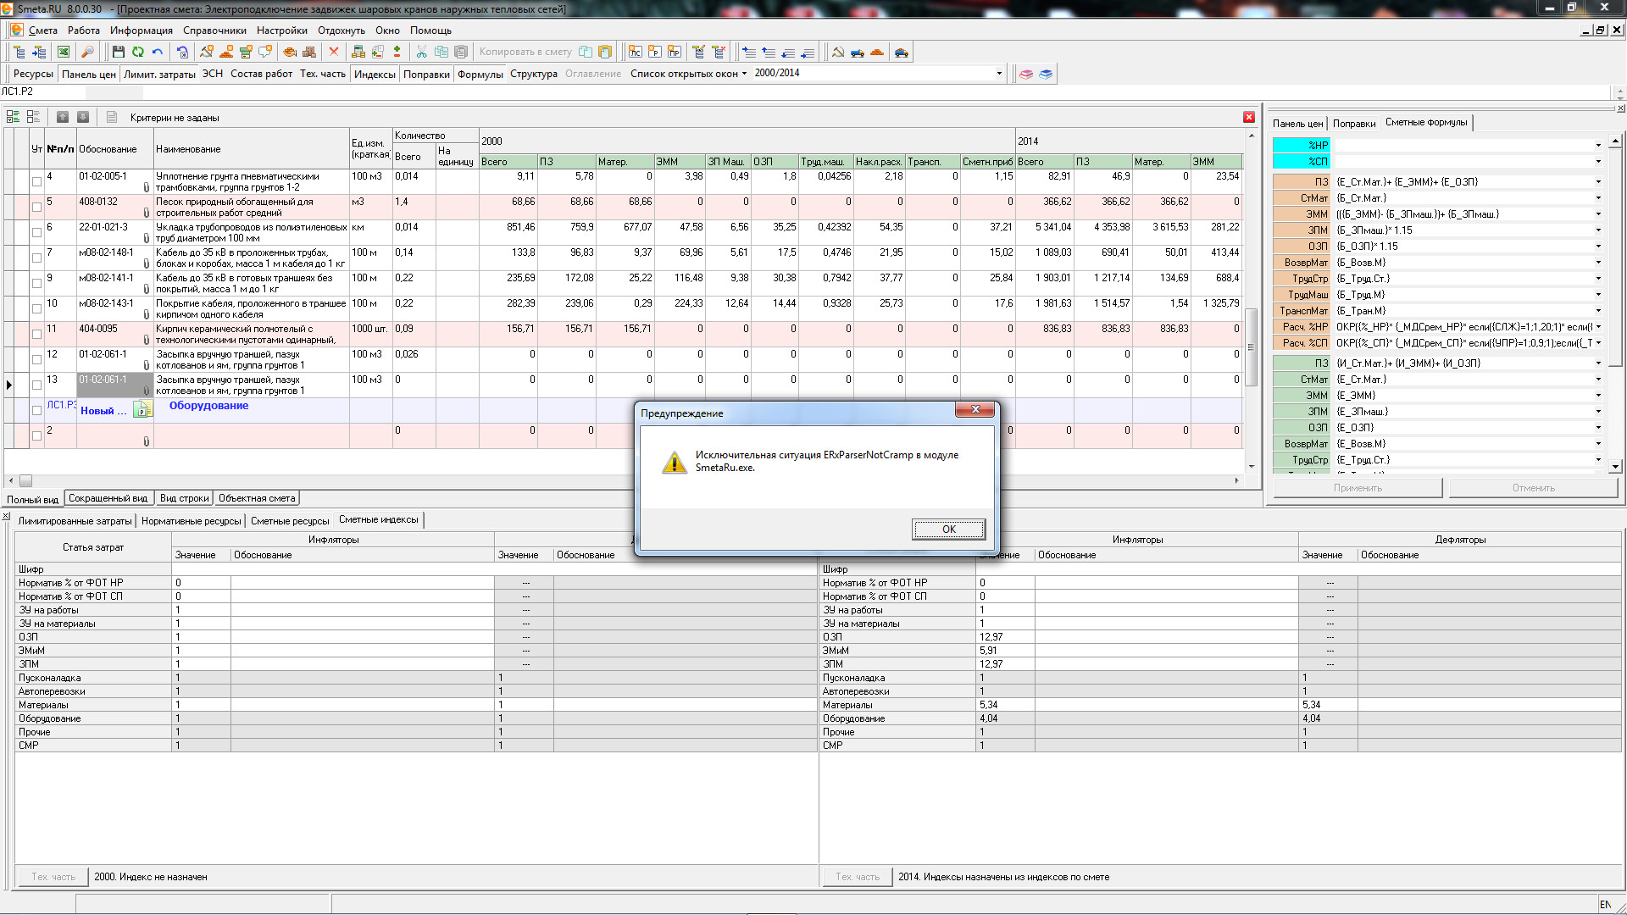Click the check-all rows icon
Image resolution: width=1627 pixels, height=915 pixels.
[14, 117]
